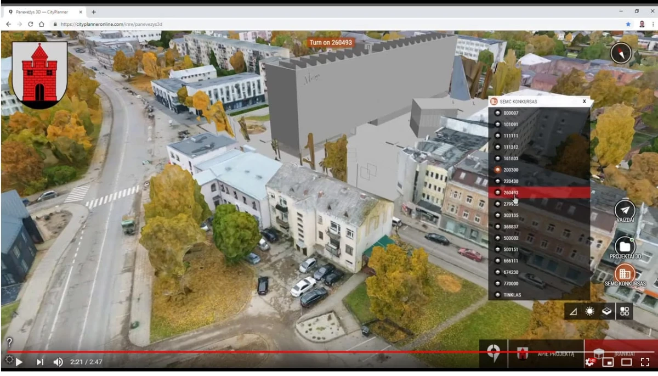Open the browser profile avatar
This screenshot has width=658, height=376.
point(642,24)
